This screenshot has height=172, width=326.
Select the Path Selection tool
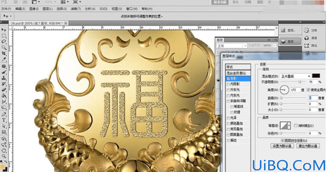tap(4, 126)
